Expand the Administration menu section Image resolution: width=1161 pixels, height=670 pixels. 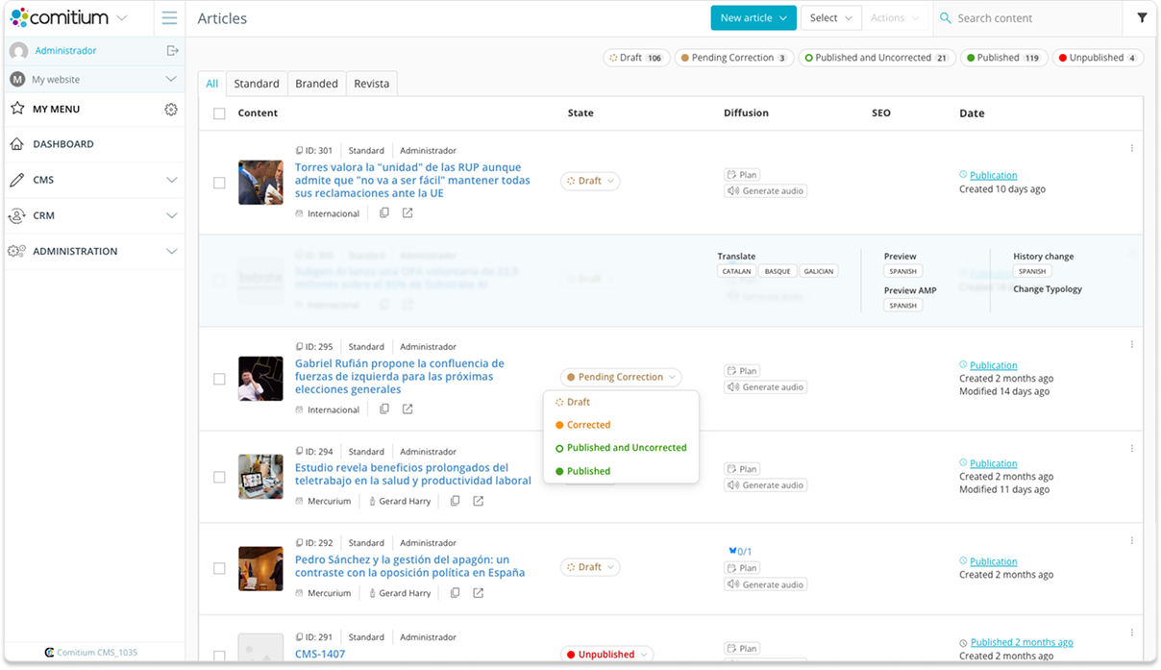pos(172,251)
